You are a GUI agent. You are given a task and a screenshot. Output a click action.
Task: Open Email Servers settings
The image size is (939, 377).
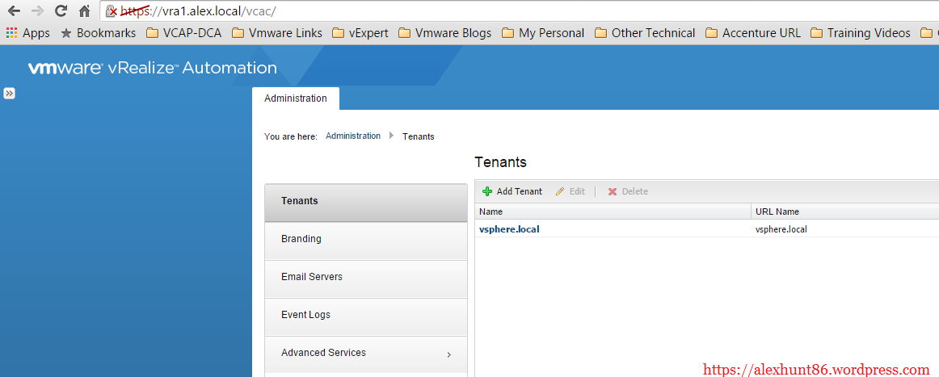click(x=312, y=277)
